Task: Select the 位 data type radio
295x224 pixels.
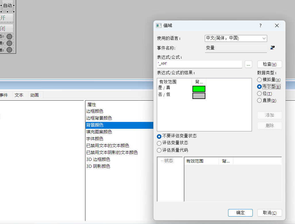Action: coord(259,93)
